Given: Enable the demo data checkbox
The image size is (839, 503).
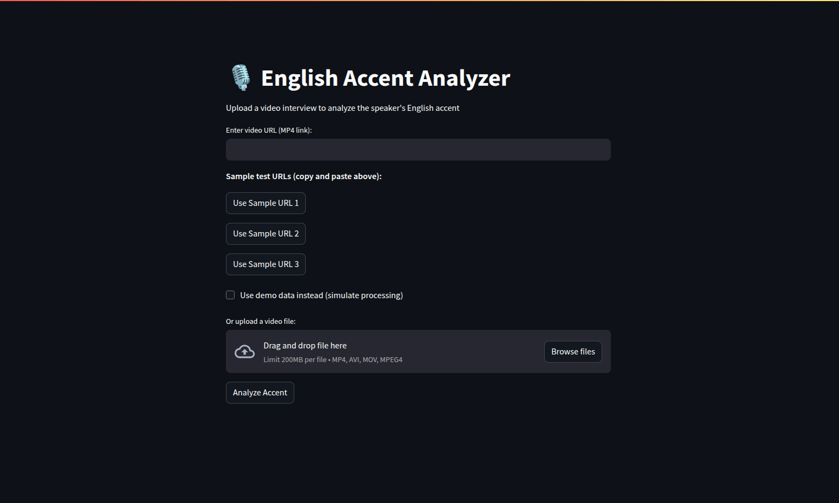Looking at the screenshot, I should pyautogui.click(x=230, y=295).
